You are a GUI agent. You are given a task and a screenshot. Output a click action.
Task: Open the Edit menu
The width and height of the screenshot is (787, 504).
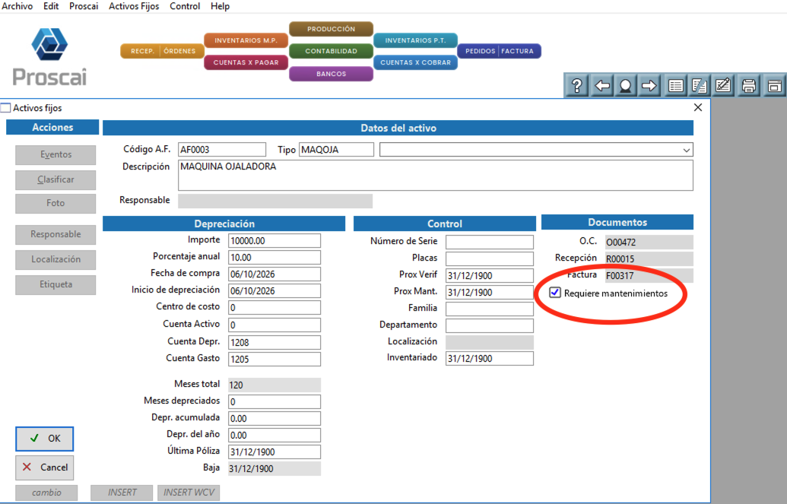coord(51,6)
